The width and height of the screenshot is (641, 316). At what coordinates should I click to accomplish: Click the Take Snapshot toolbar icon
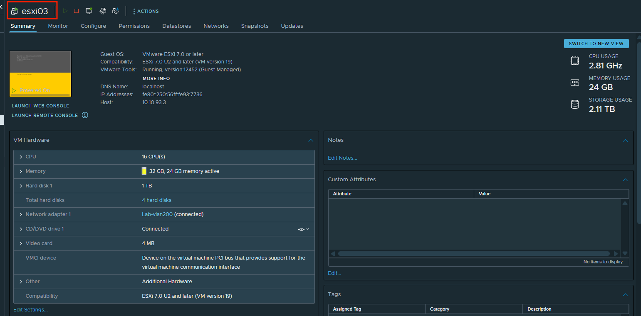tap(116, 11)
